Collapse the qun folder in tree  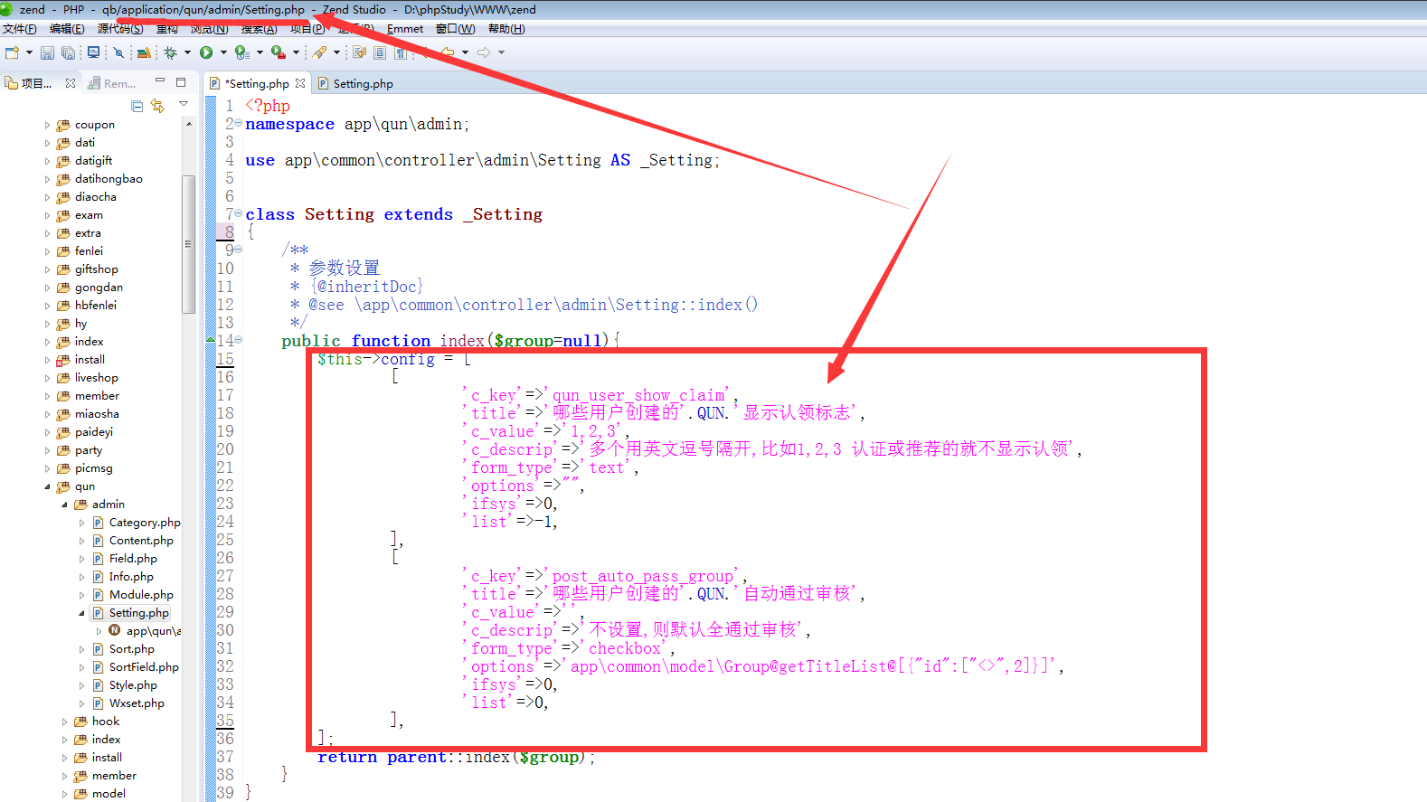coord(47,486)
